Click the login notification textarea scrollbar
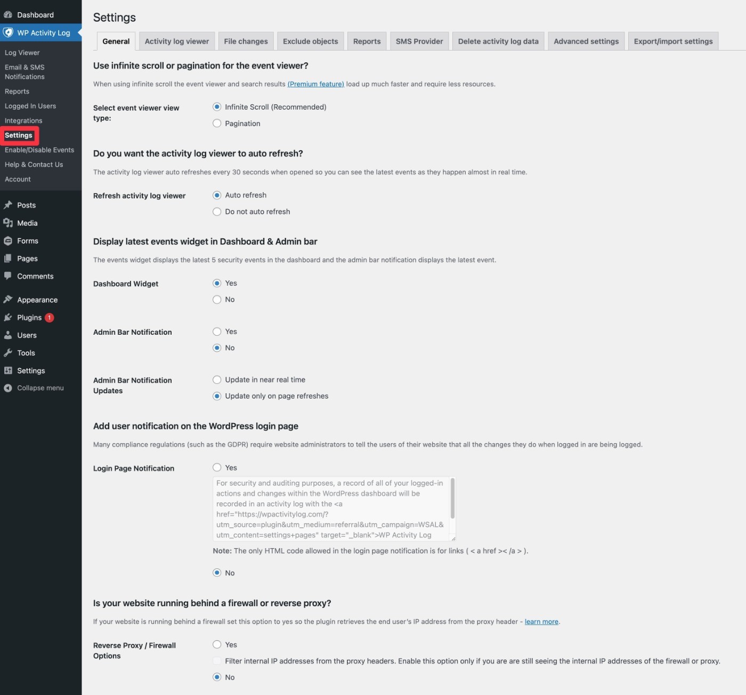Screen dimensions: 746x695 452,498
